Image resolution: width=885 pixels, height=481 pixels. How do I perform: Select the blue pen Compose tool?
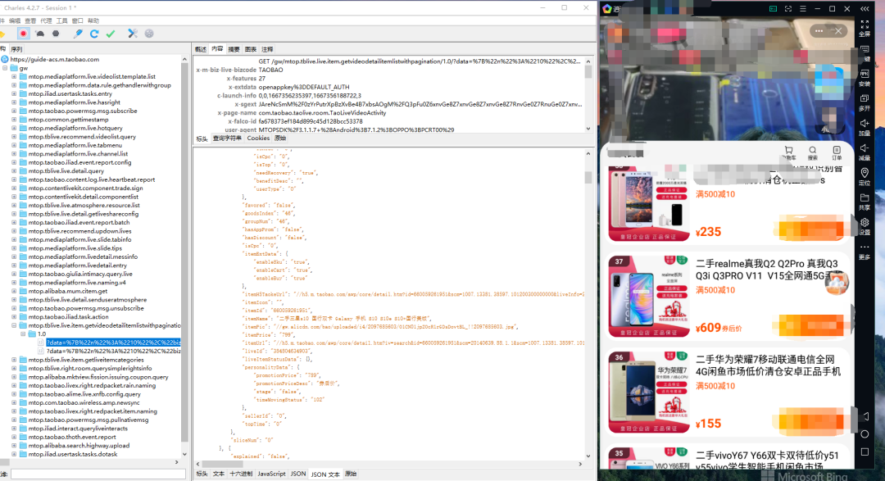(78, 34)
